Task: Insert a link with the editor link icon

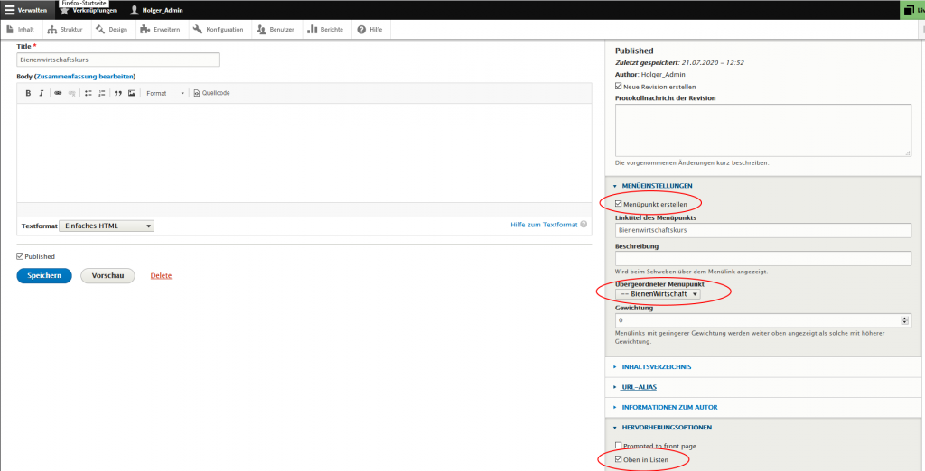Action: 58,93
